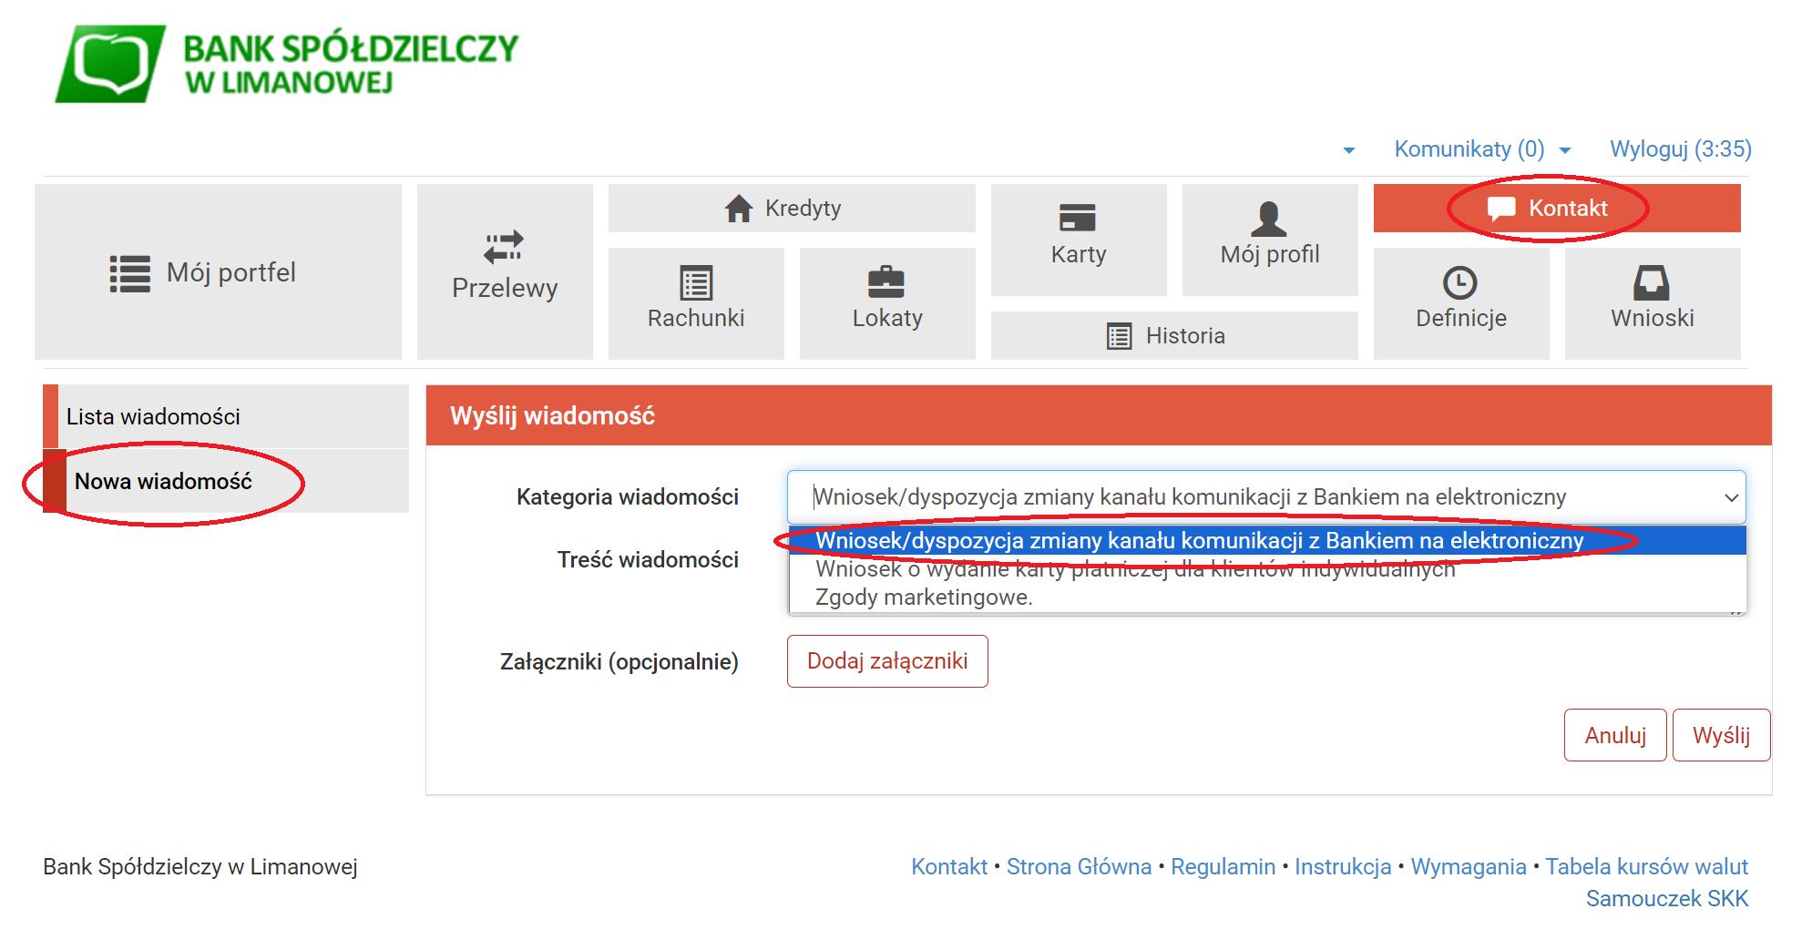Click the Dodaj załączniki button
This screenshot has height=950, width=1812.
pos(886,661)
